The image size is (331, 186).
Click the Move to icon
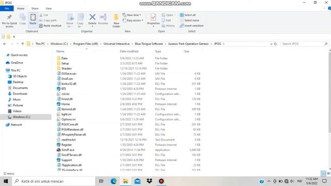pyautogui.click(x=70, y=17)
